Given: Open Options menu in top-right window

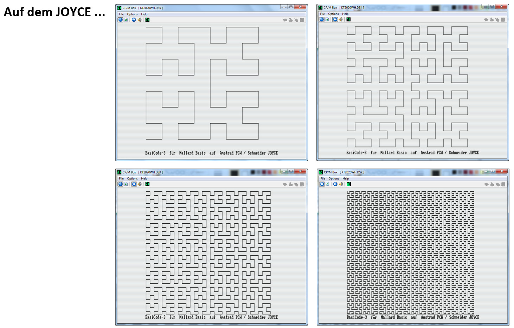Looking at the screenshot, I should coord(333,14).
